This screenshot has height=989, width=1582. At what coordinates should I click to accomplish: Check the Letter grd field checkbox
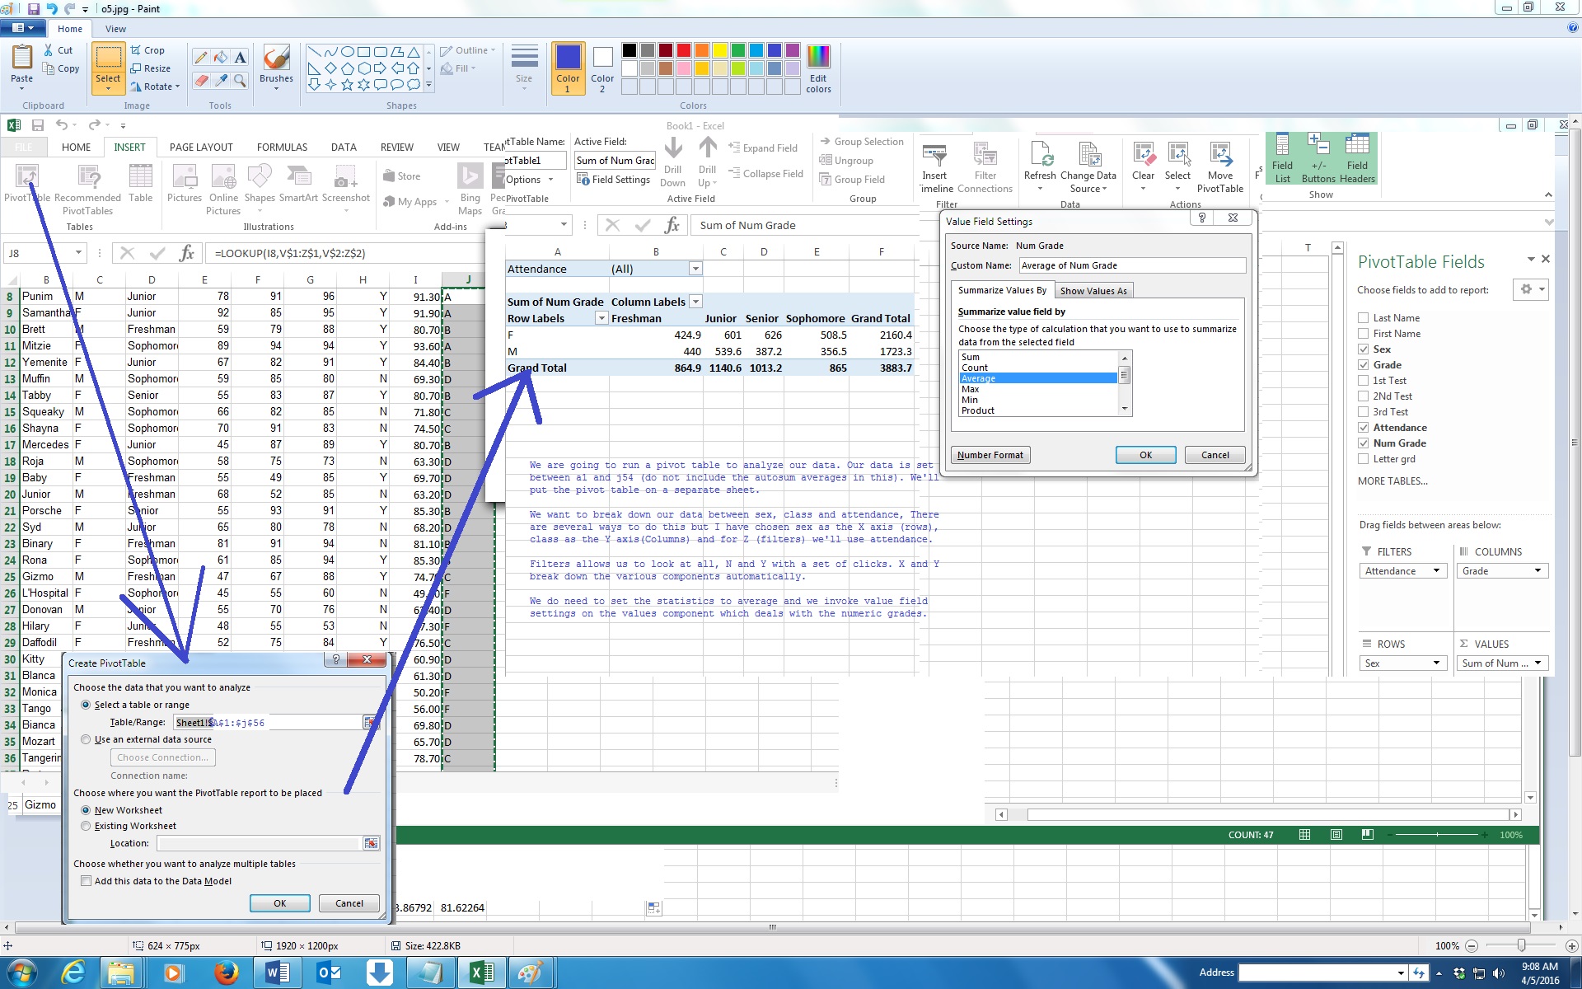pos(1364,459)
